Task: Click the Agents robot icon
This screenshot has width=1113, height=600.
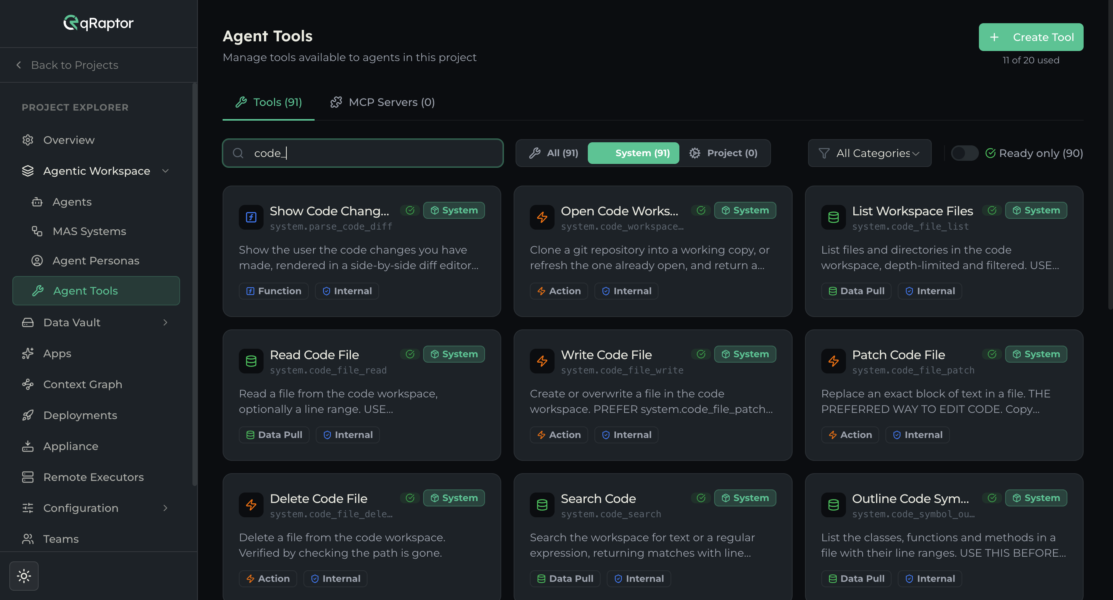Action: point(37,202)
